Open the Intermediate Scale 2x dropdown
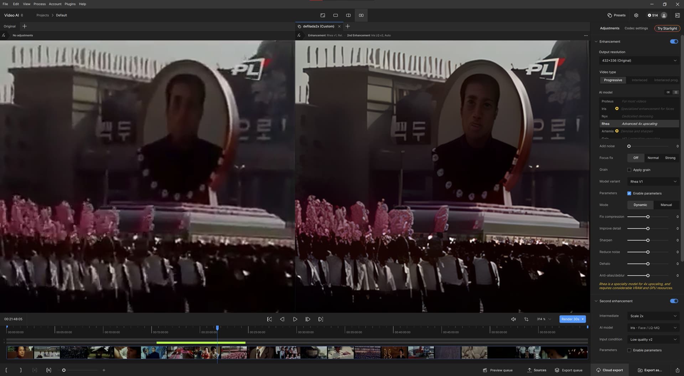 click(653, 316)
